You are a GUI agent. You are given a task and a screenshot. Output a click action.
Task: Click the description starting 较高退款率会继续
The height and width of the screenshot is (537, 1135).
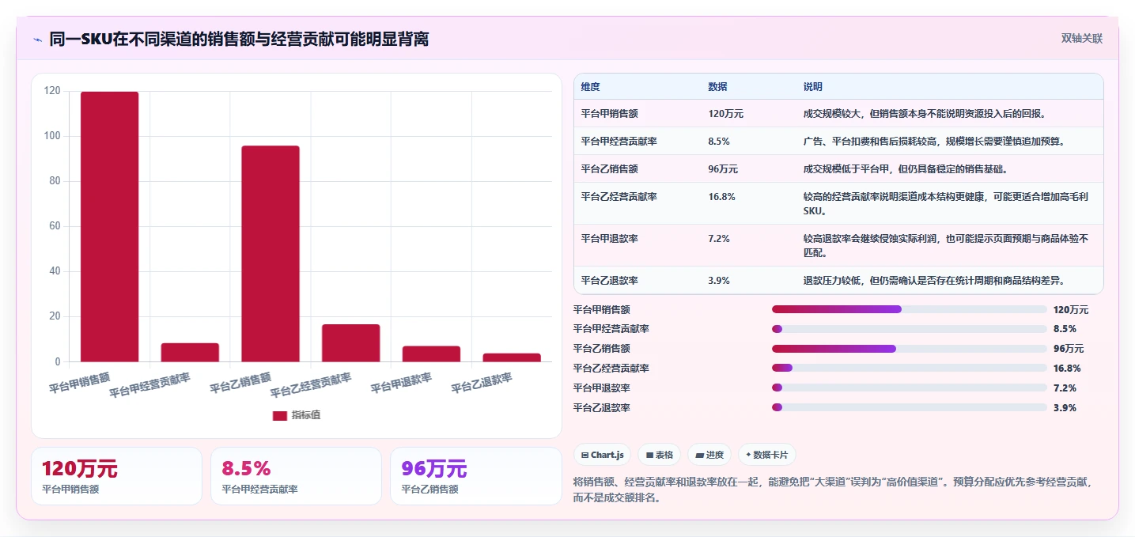coord(946,246)
